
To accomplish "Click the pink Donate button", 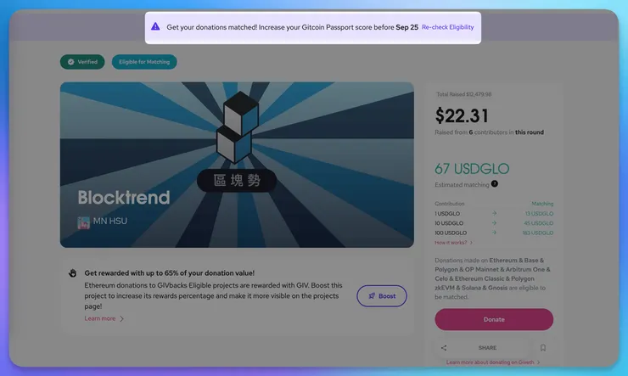I will coord(494,319).
